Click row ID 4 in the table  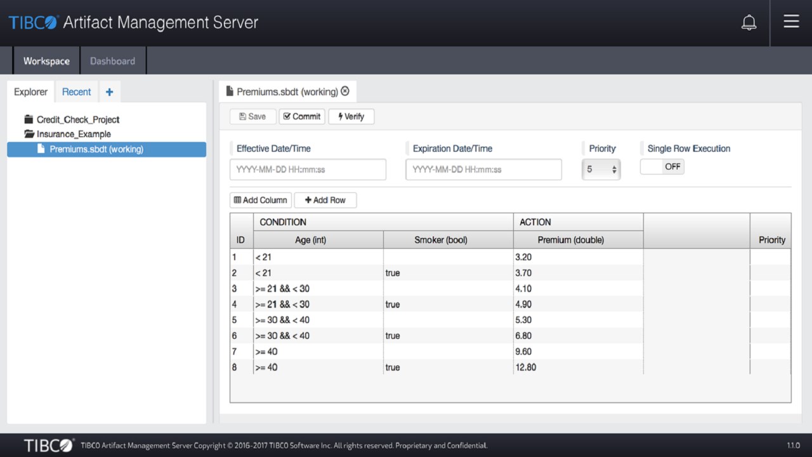click(x=241, y=304)
